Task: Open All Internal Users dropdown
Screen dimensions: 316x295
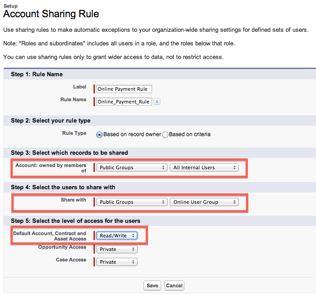Action: (x=204, y=167)
